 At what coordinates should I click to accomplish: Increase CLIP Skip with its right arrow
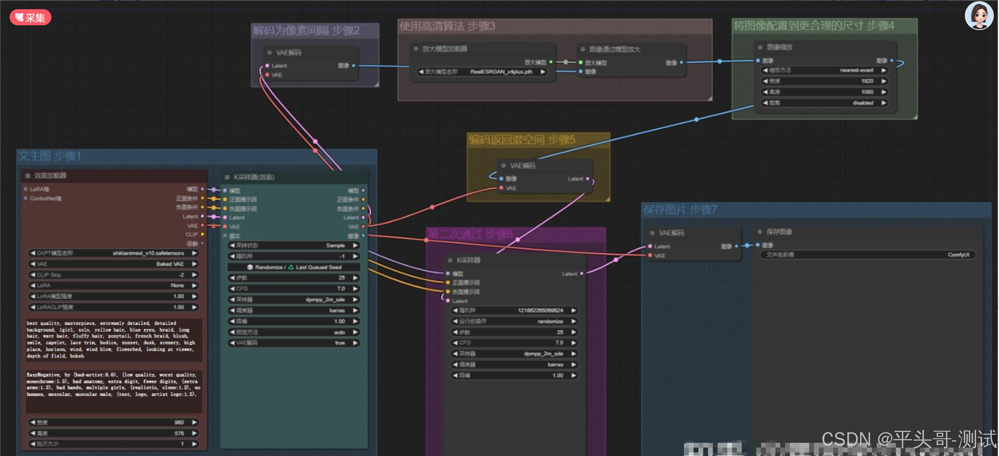point(194,275)
